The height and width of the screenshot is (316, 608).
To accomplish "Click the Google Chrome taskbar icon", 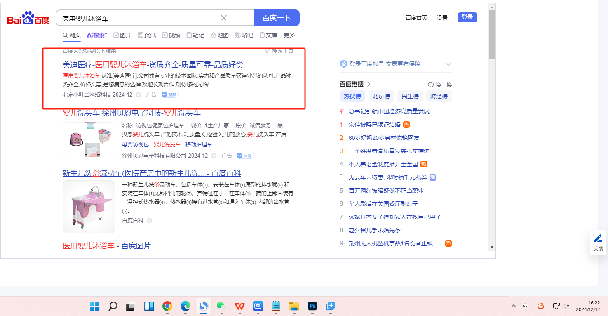I will [x=167, y=306].
